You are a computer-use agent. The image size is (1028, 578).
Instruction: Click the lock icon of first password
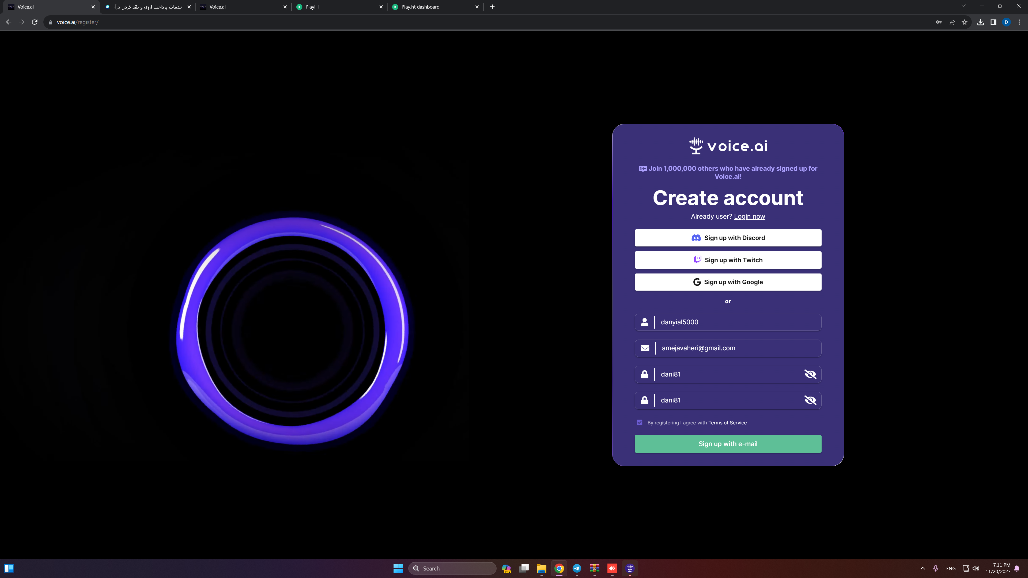click(644, 374)
